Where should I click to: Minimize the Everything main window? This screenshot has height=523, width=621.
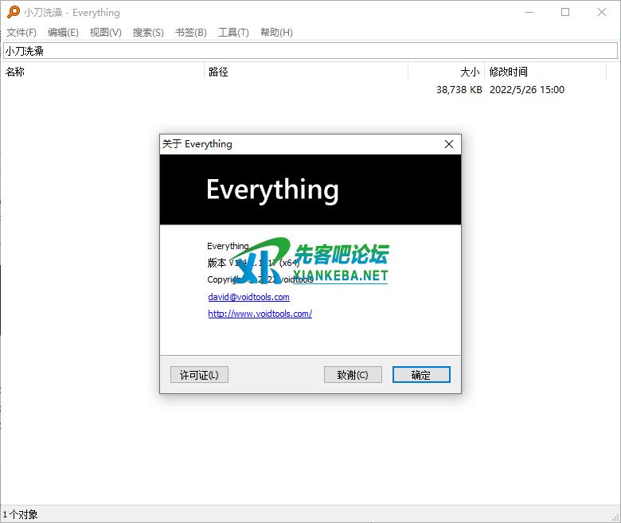529,12
